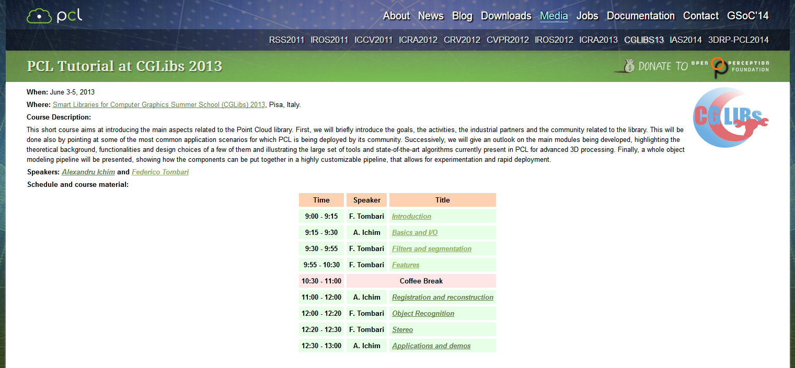Open speaker Federico Tombari's link
Image resolution: width=795 pixels, height=368 pixels.
tap(160, 172)
